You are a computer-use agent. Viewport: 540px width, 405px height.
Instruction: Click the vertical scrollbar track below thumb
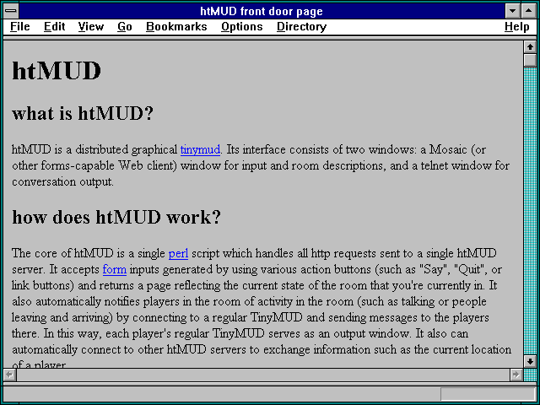(530, 211)
